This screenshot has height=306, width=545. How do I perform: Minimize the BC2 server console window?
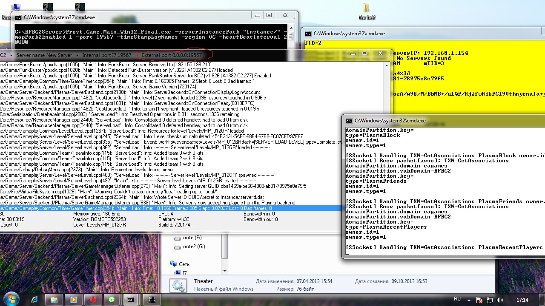353,54
